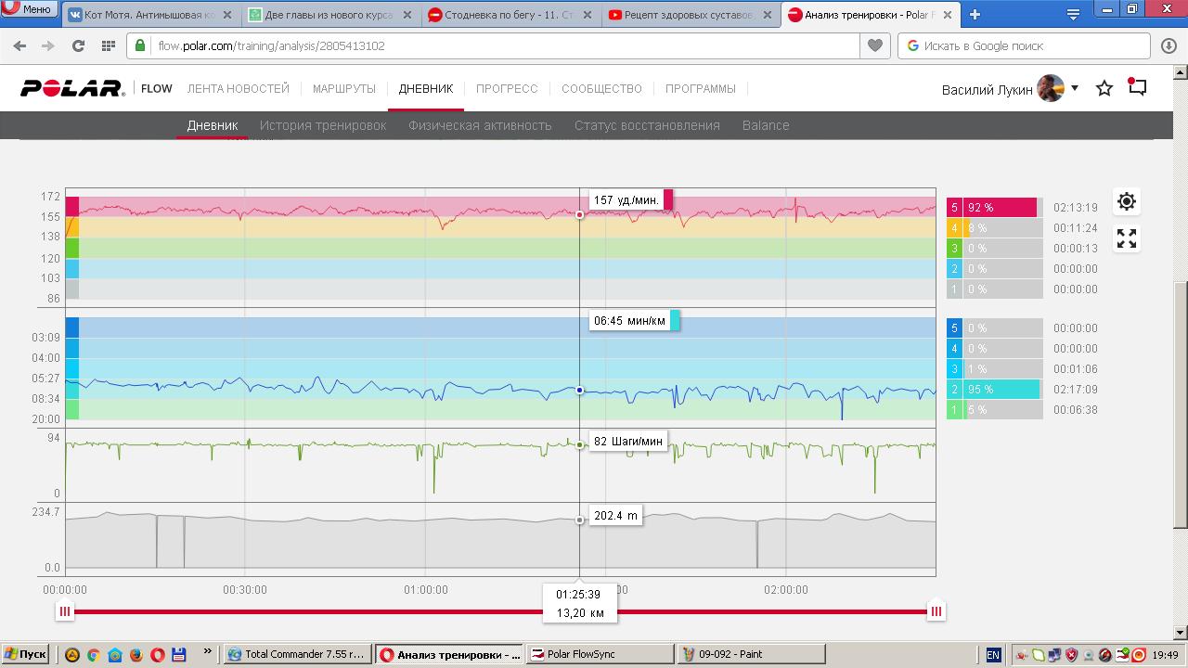Viewport: 1188px width, 668px height.
Task: Switch to the ПРОГРЕСС menu item
Action: [x=507, y=89]
